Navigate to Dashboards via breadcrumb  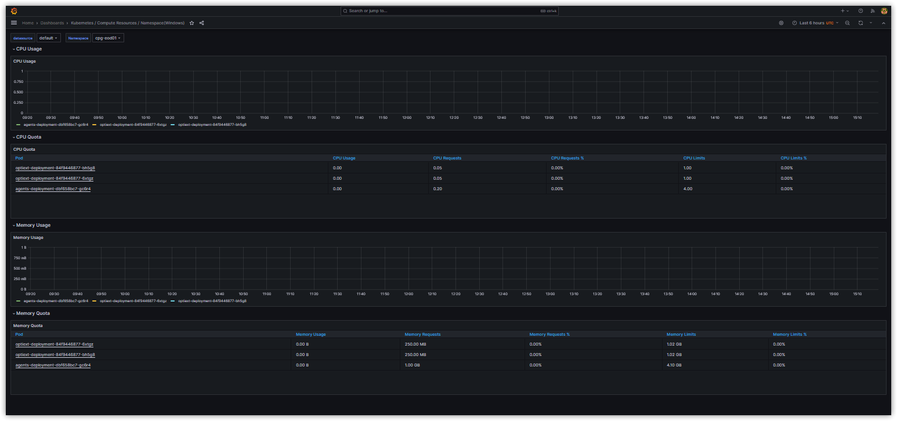[52, 23]
